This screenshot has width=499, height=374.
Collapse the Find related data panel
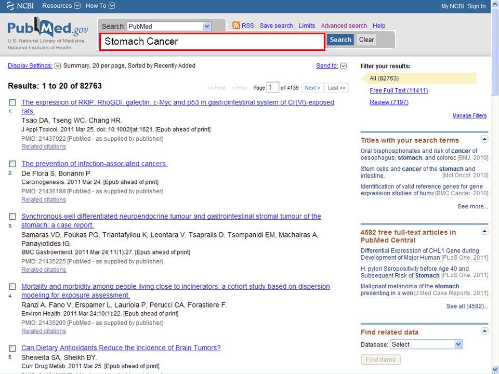[x=484, y=331]
